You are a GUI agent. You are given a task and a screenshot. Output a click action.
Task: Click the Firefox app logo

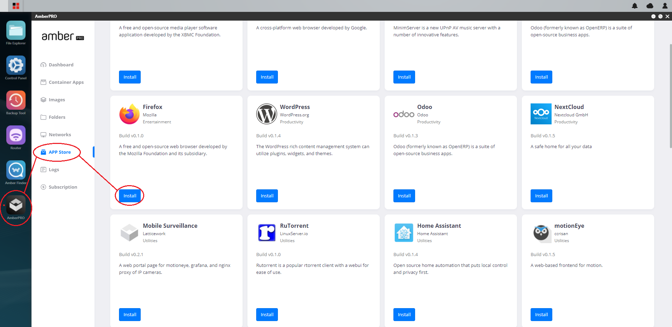click(129, 114)
